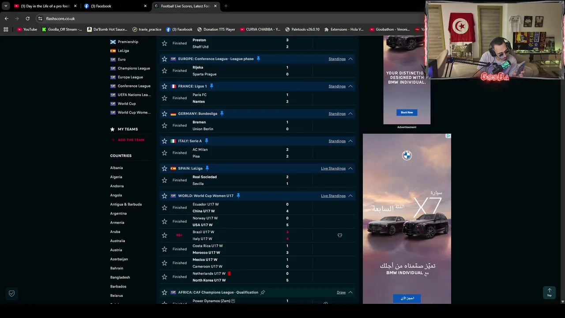Open Standings link for Ligue 1
565x318 pixels.
(337, 86)
